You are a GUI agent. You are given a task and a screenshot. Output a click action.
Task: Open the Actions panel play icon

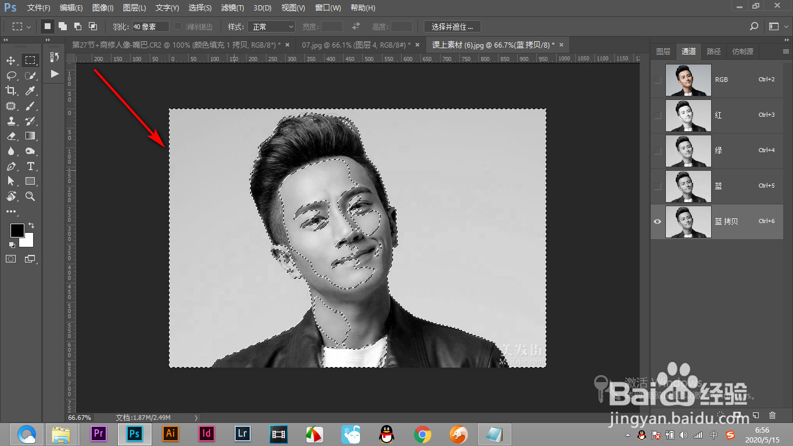tap(55, 74)
